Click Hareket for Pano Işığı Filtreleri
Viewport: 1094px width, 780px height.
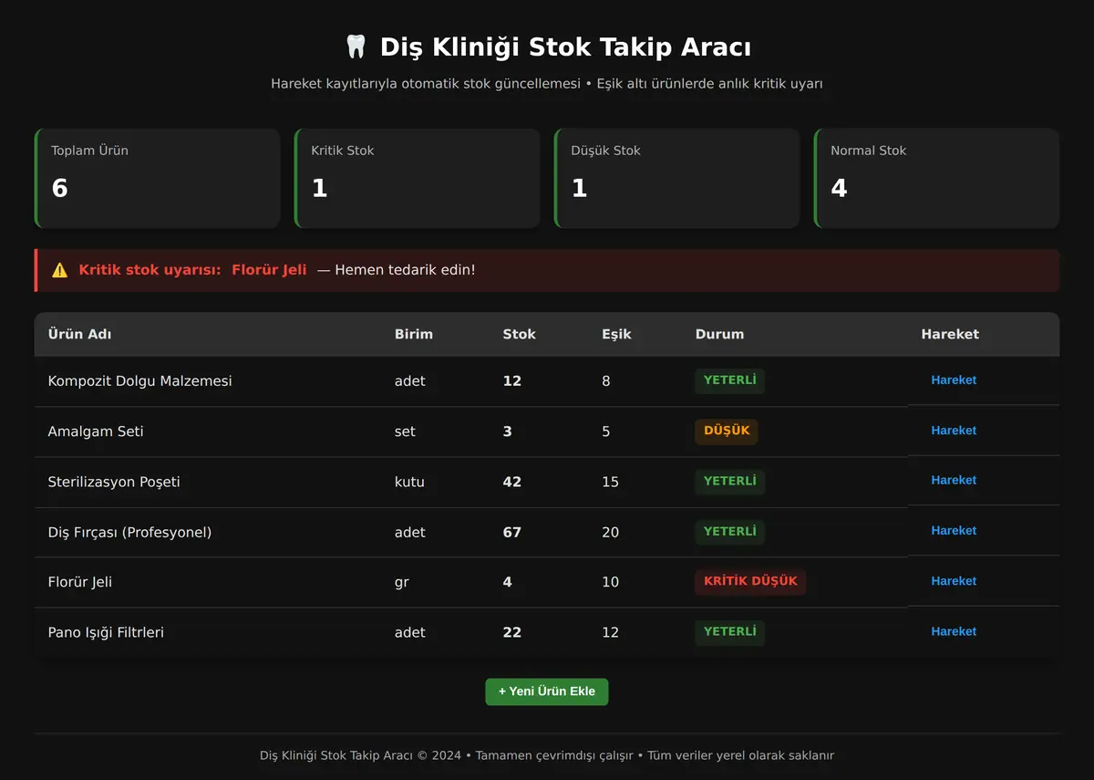click(x=954, y=631)
